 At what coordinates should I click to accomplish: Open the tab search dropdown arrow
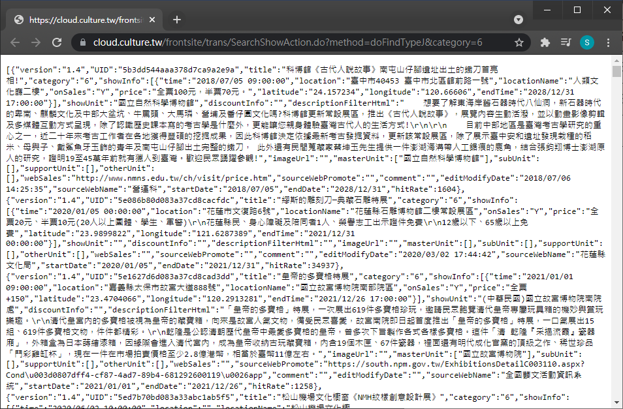click(518, 20)
